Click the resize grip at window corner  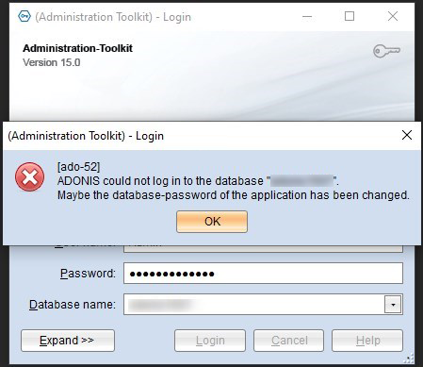[x=410, y=359]
